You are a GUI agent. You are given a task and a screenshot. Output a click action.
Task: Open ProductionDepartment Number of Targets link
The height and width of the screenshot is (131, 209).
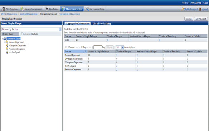click(x=117, y=70)
